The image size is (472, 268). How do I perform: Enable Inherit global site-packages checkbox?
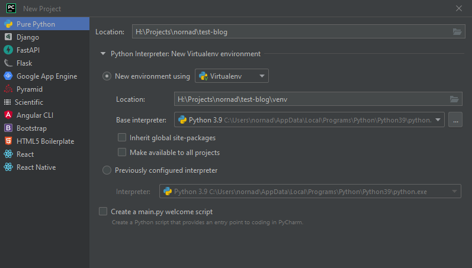coord(122,138)
